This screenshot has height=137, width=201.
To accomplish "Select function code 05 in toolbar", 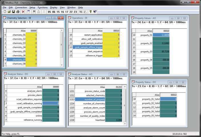I will coord(49,12).
